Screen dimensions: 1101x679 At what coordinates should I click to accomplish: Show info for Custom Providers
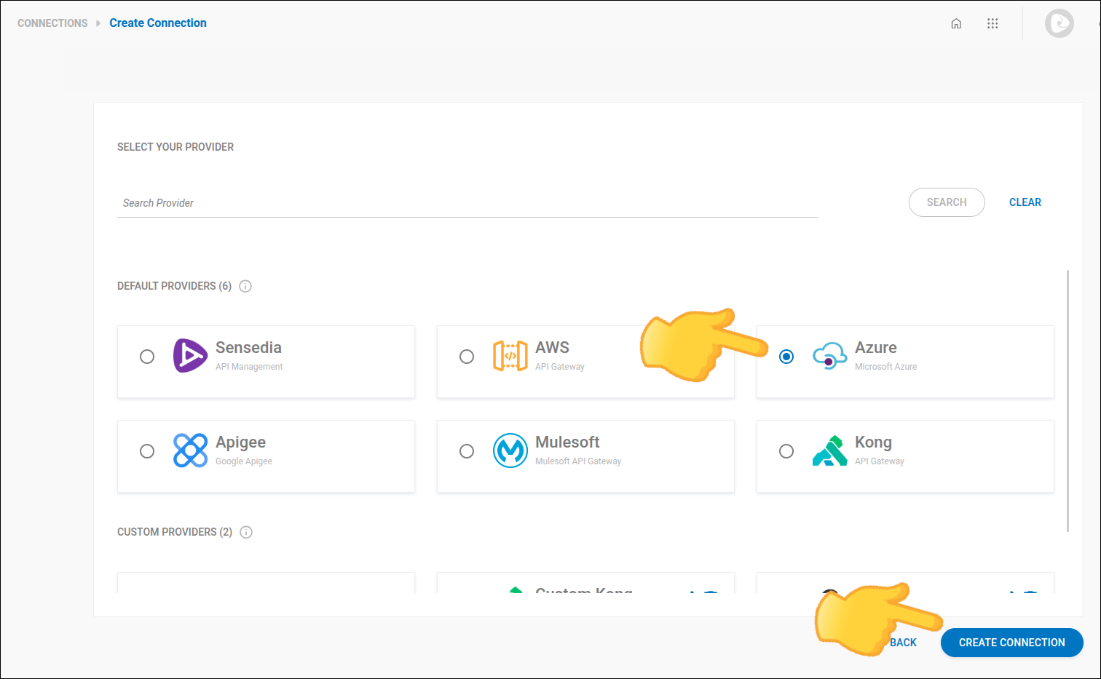246,532
